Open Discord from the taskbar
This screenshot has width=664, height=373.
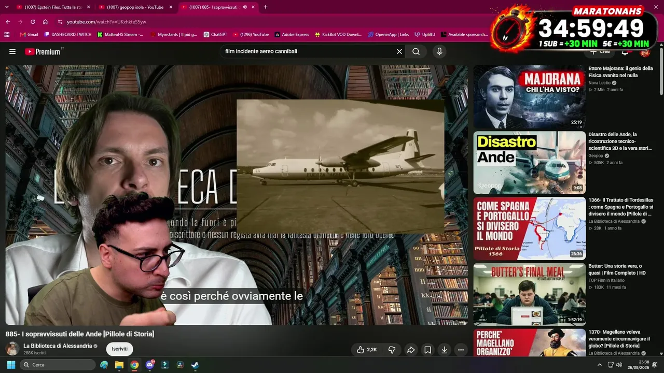[150, 365]
